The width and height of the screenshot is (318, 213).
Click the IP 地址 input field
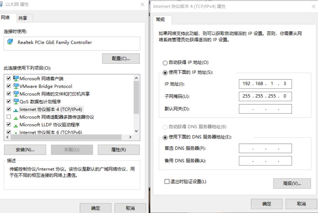point(265,84)
